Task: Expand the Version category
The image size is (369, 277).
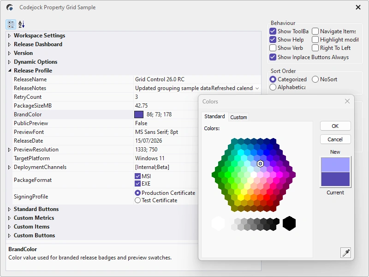Action: [9, 53]
